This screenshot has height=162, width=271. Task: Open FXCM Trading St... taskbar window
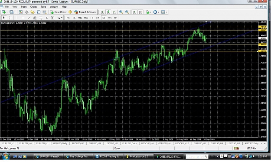click(x=109, y=156)
